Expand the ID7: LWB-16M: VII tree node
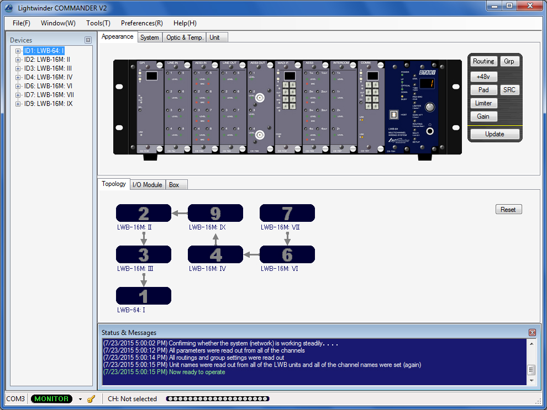 [18, 95]
